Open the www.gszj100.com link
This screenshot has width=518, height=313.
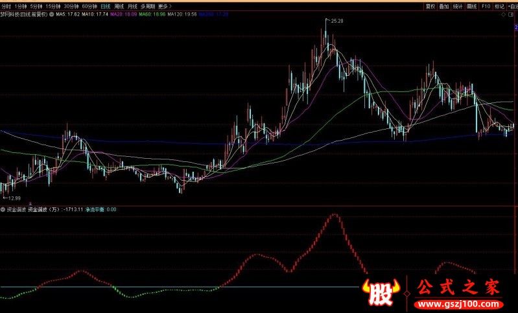(x=459, y=304)
